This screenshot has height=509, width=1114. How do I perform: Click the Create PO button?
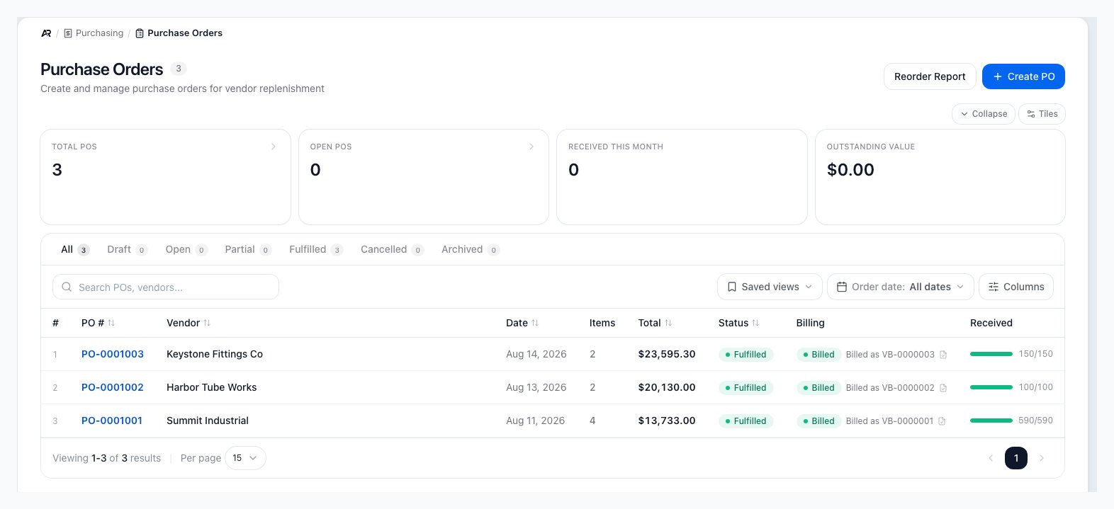1023,76
